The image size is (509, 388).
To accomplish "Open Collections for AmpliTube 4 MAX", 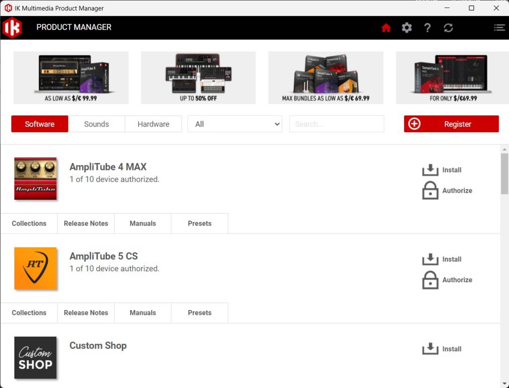I will 29,224.
